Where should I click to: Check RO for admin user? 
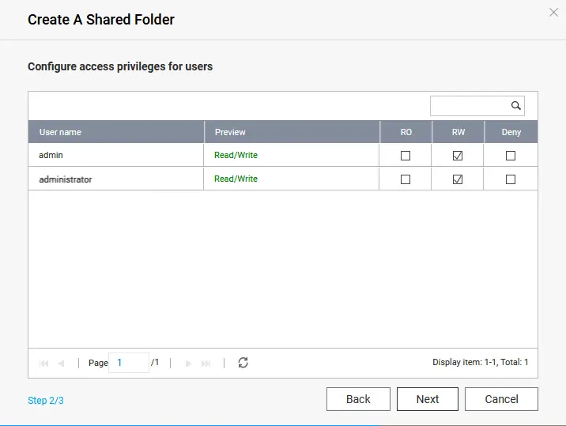pyautogui.click(x=406, y=156)
